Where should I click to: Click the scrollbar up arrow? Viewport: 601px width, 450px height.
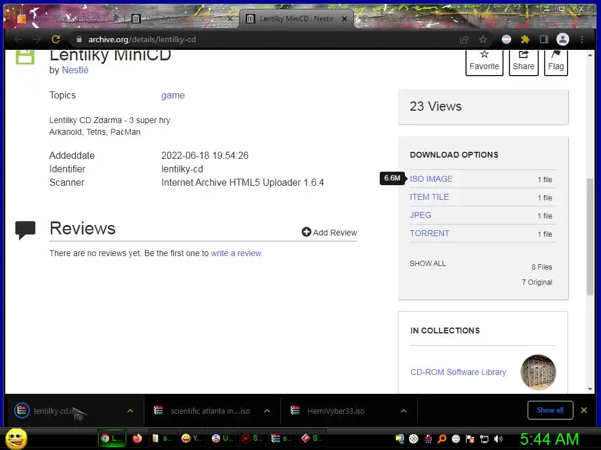(x=590, y=55)
